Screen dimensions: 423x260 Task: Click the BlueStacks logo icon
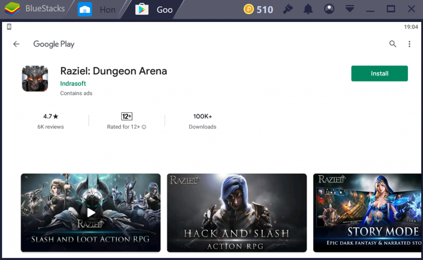click(12, 9)
